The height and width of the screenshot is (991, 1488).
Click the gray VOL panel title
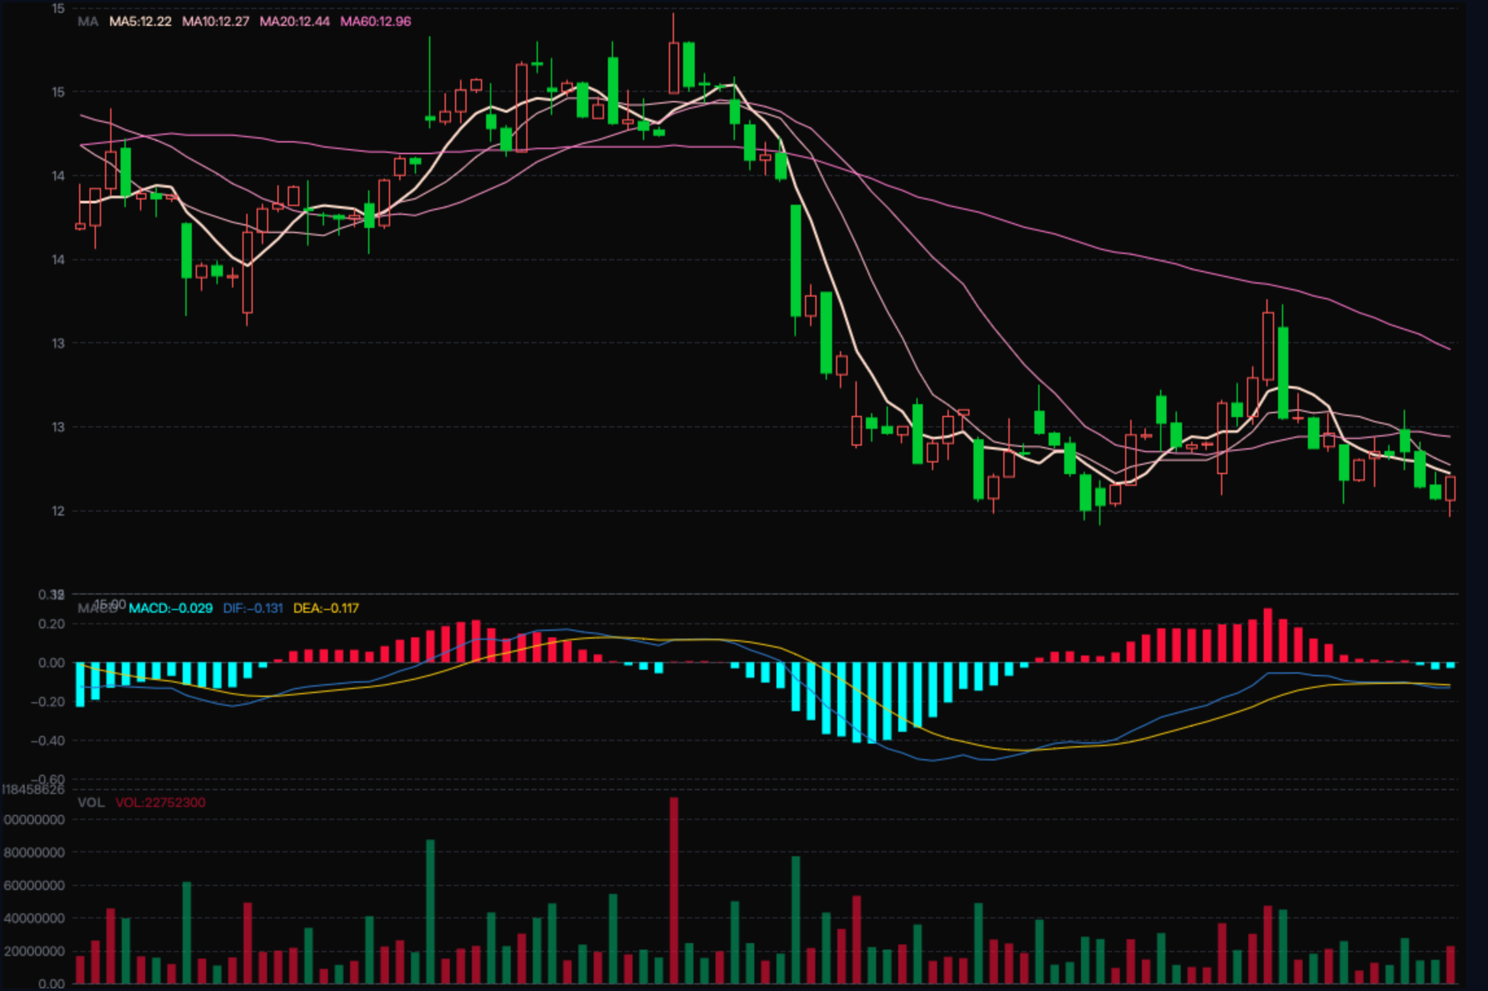[91, 803]
